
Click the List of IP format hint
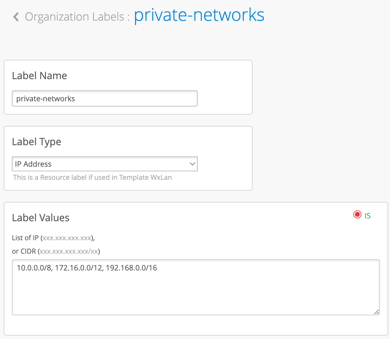pos(53,238)
